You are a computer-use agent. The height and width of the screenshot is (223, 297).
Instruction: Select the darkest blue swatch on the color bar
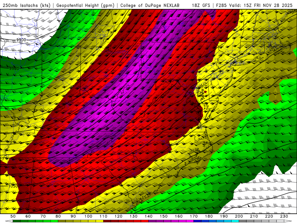pos(198,221)
